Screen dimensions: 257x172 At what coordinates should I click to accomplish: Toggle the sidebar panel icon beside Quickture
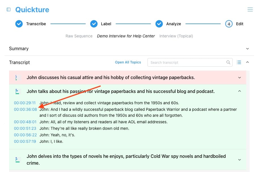click(x=9, y=9)
